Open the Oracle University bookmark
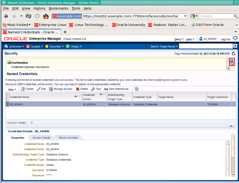 coord(129,25)
